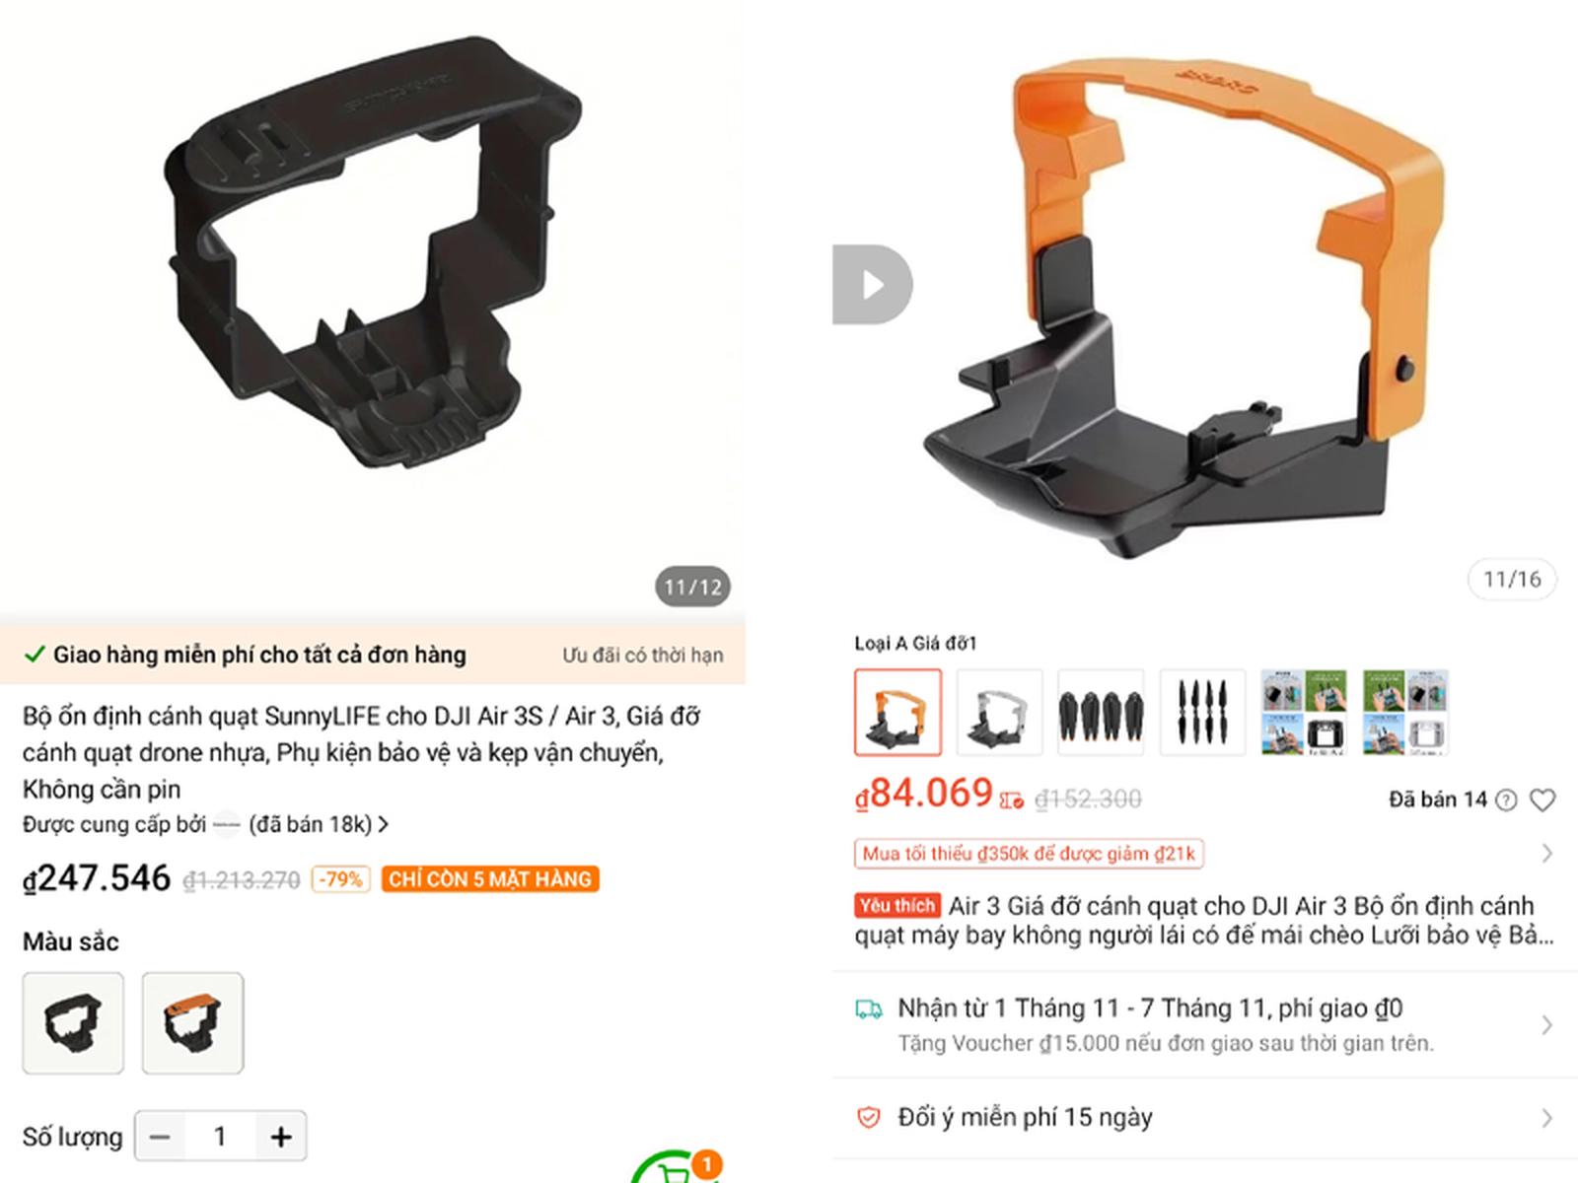Expand the Đổi ý miễn phí 15 ngày row
This screenshot has width=1578, height=1183.
click(x=1204, y=1118)
